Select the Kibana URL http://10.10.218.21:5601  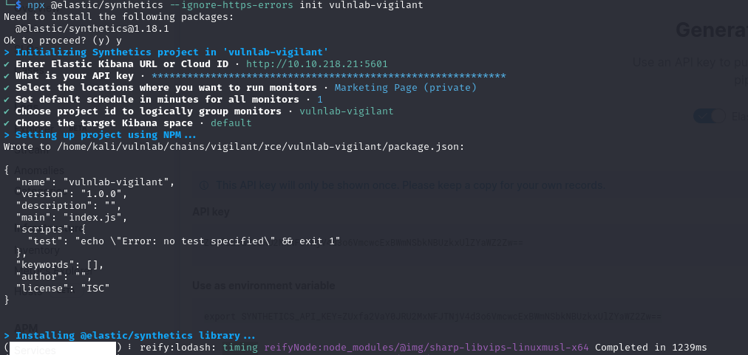(317, 64)
